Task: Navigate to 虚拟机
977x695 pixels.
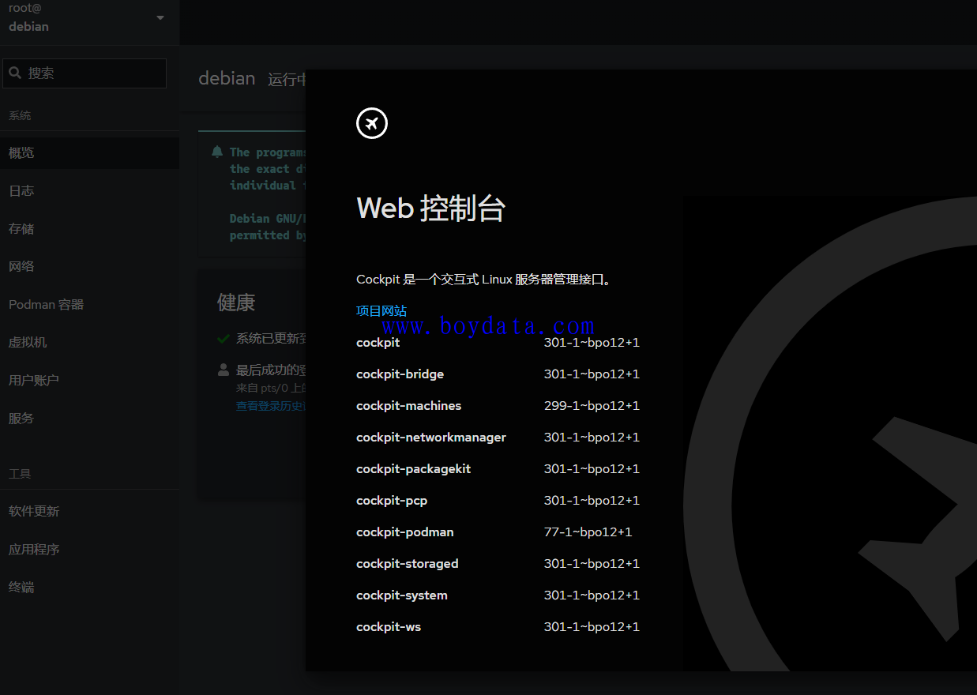Action: 89,343
